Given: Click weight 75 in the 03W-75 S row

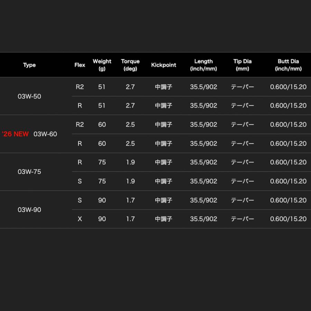Looking at the screenshot, I should pos(102,181).
